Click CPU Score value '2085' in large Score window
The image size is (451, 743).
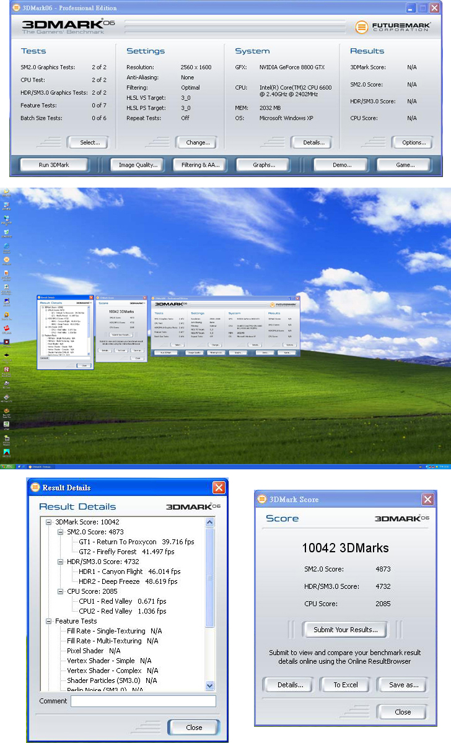(x=383, y=604)
